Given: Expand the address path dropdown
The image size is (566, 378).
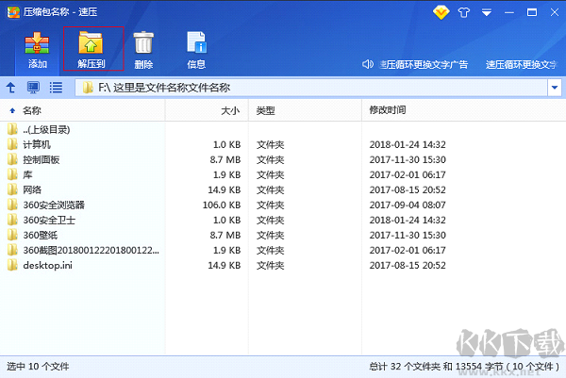Looking at the screenshot, I should click(x=554, y=88).
